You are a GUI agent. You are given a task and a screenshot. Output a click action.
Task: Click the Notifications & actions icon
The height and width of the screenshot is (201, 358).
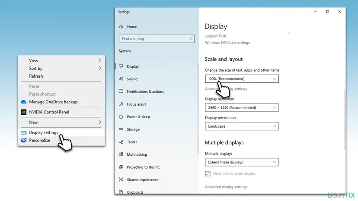(121, 91)
